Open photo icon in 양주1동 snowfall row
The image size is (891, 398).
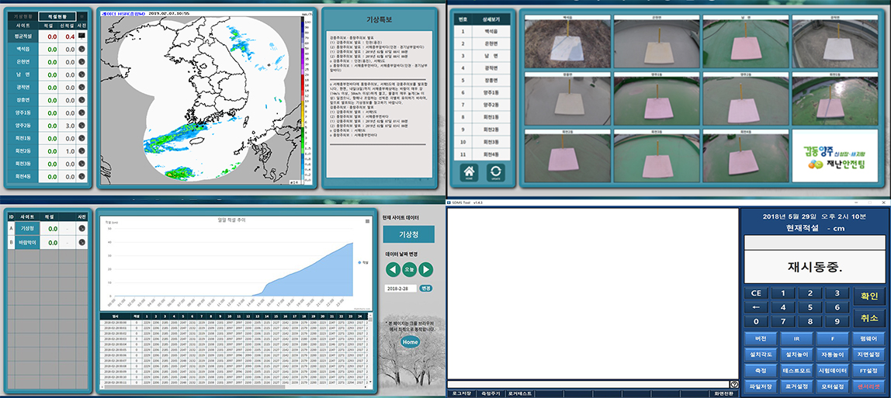tap(81, 113)
